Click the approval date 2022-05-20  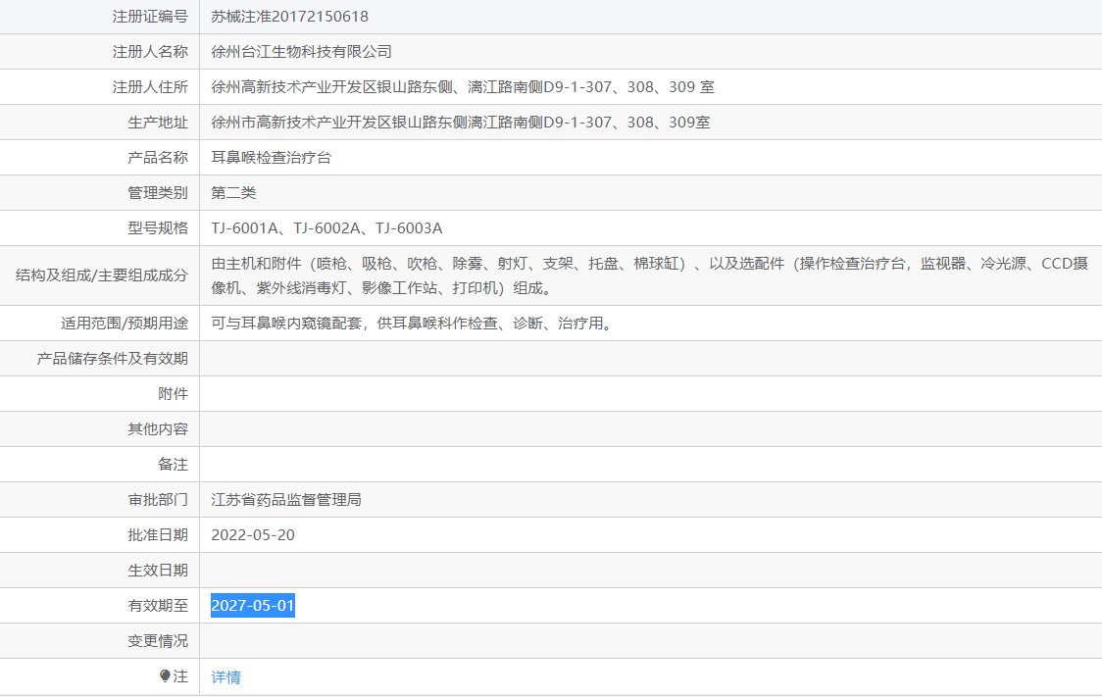[253, 534]
